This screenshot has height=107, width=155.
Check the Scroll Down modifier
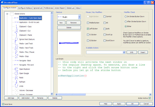105,41
